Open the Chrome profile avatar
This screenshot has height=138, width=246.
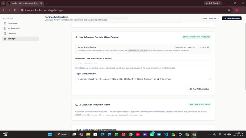tap(237, 10)
